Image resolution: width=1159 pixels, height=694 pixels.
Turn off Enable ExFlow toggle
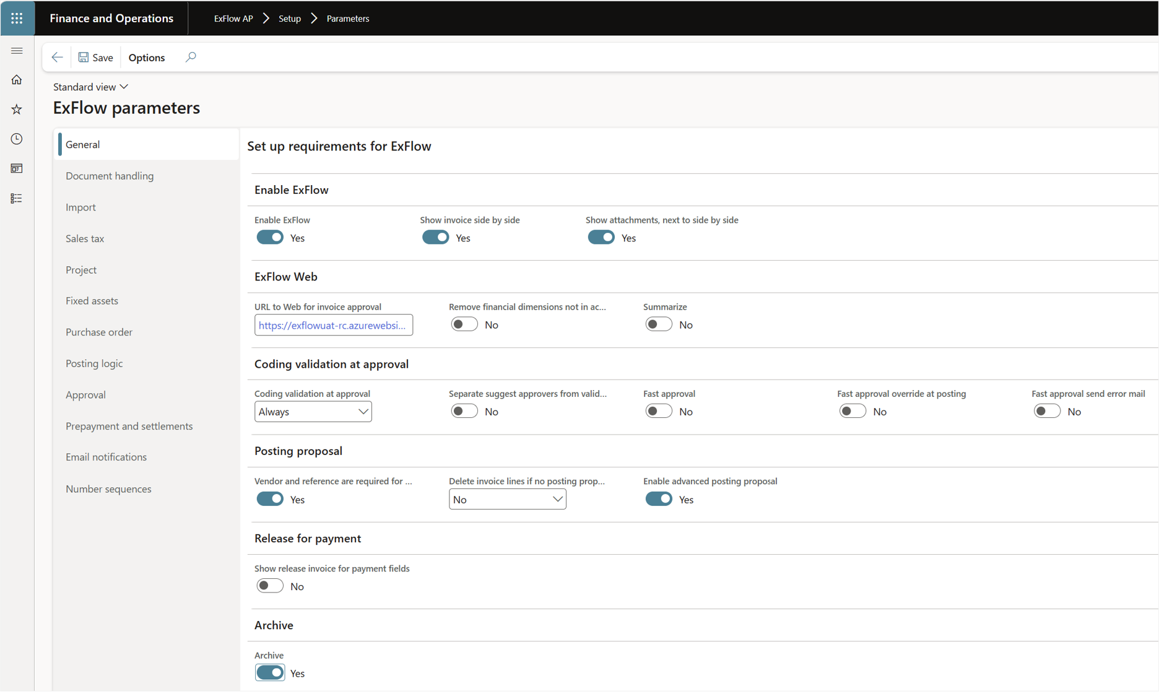(x=270, y=238)
